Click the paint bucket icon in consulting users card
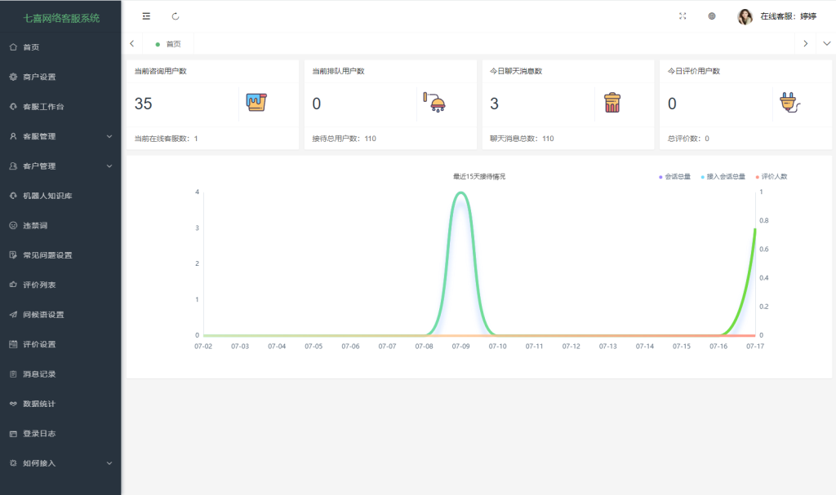 point(256,103)
